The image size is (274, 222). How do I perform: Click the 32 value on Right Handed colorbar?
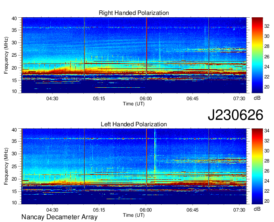(x=267, y=26)
